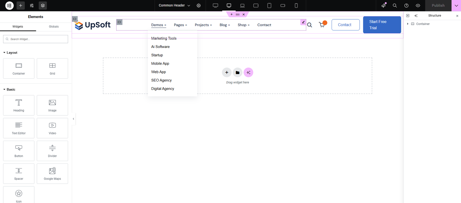
Task: Select the Text Editor widget
Action: (x=19, y=128)
